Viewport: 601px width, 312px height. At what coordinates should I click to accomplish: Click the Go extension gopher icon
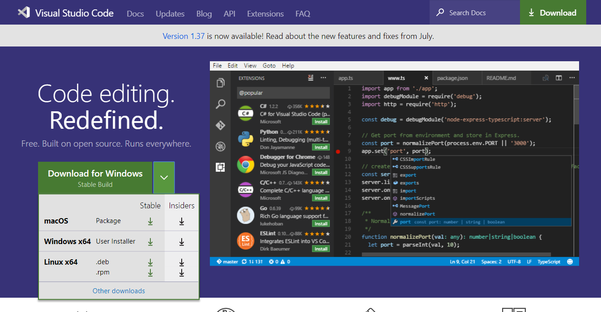tap(246, 215)
